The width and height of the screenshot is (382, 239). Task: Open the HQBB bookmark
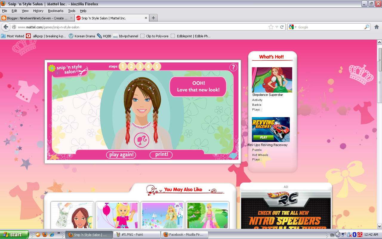pyautogui.click(x=104, y=36)
